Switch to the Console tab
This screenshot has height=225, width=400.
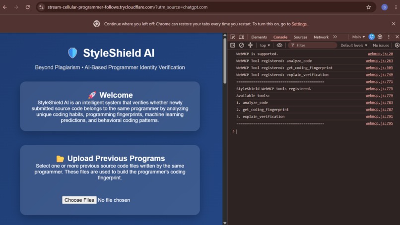[x=280, y=37]
